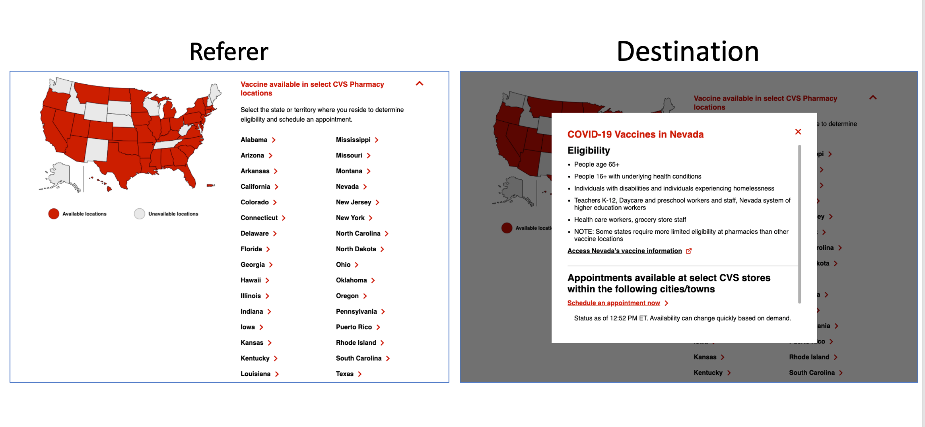Screen dimensions: 925x427
Task: Select Rhode Island in the Destination list
Action: pos(809,357)
